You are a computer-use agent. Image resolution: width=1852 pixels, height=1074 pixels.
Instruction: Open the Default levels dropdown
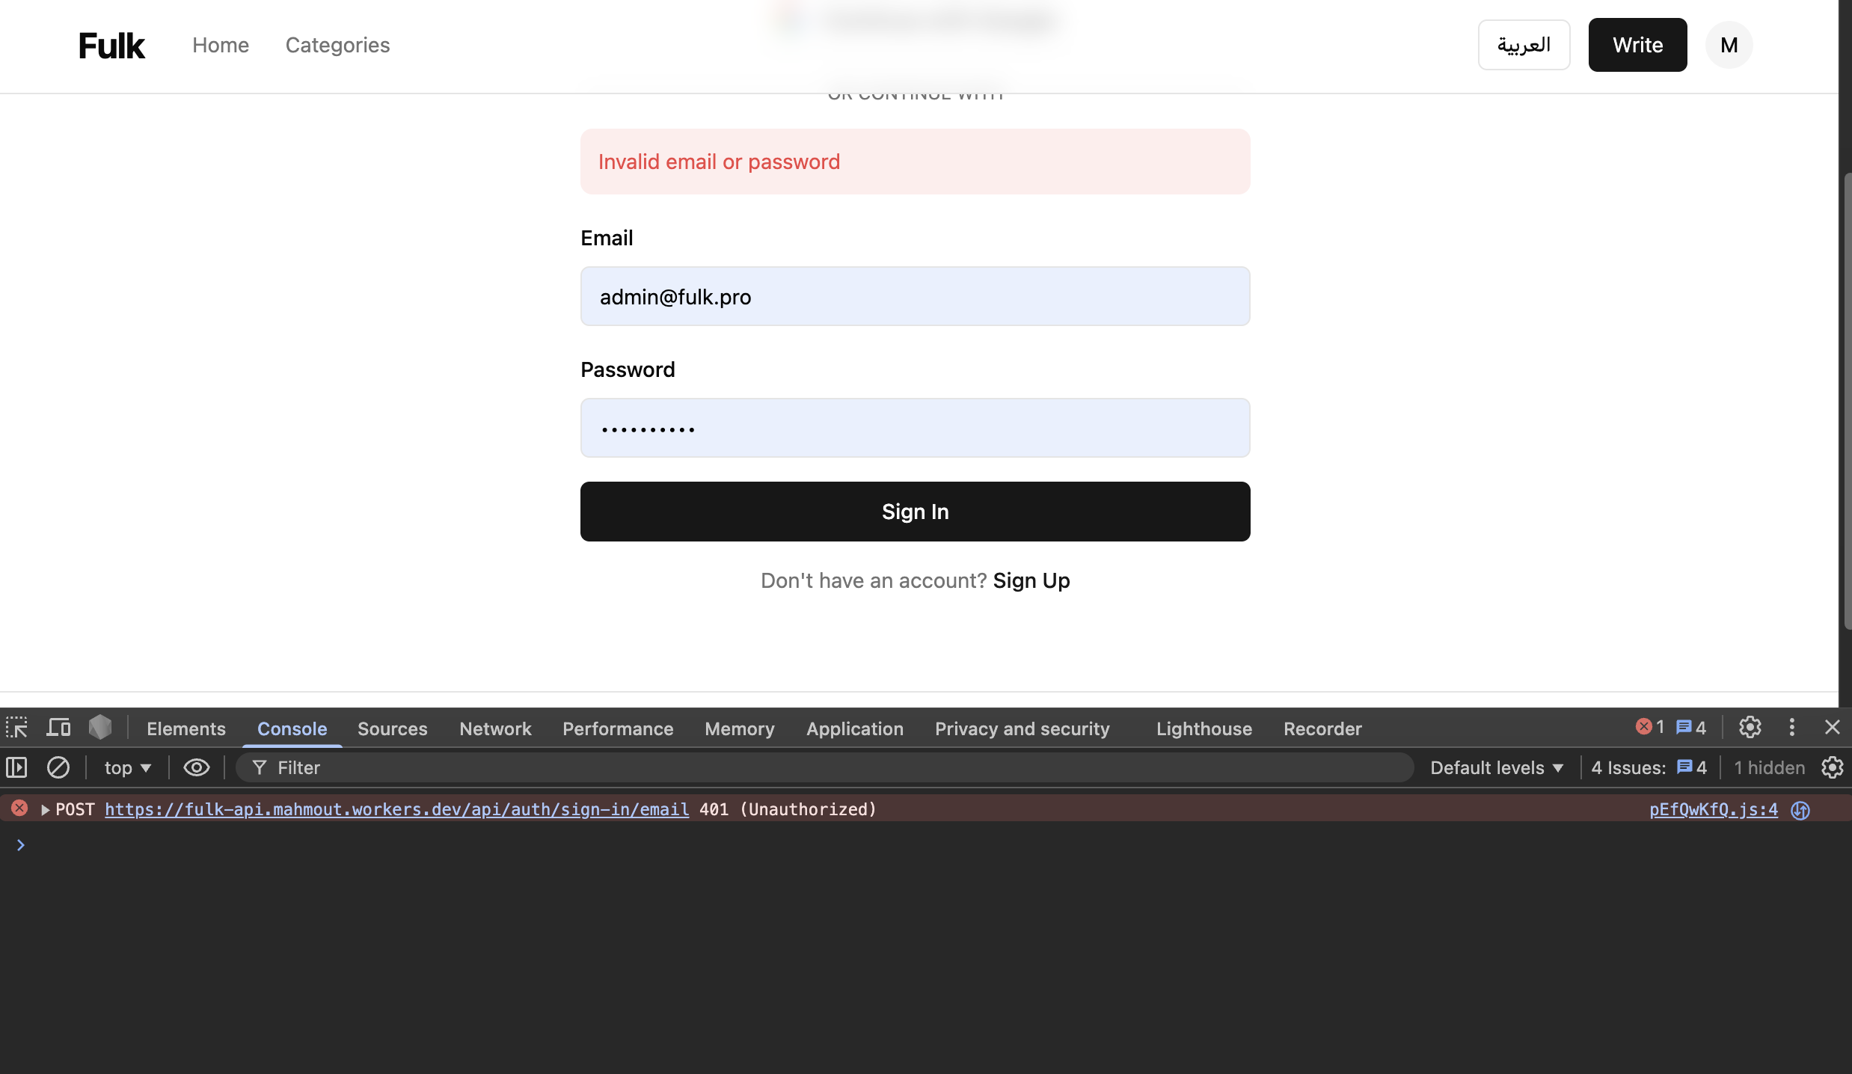click(x=1496, y=768)
